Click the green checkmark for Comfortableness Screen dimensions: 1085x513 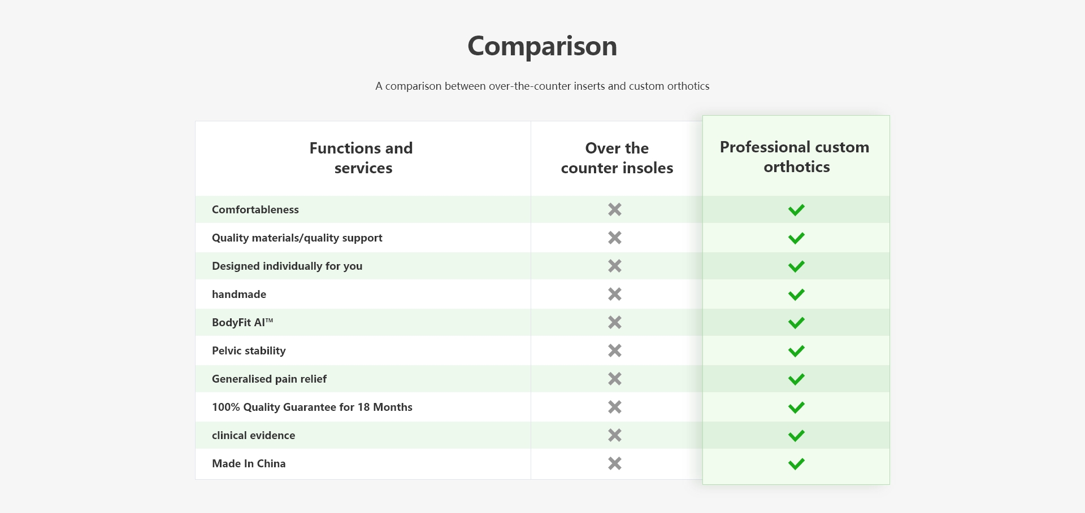click(796, 210)
